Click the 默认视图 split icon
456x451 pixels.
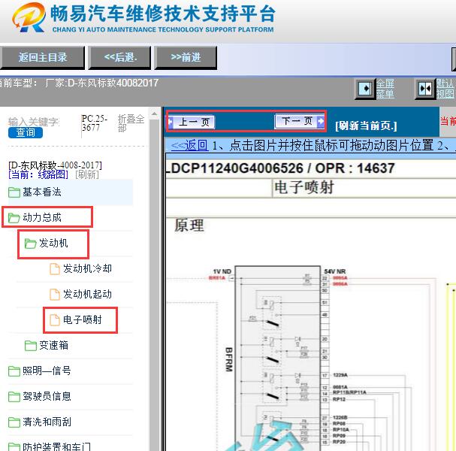[425, 89]
